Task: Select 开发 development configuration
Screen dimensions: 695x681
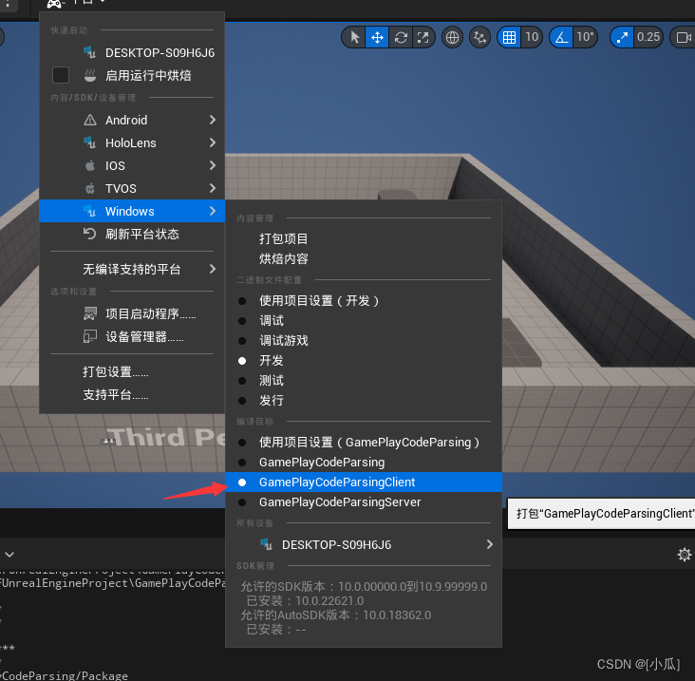Action: coord(364,361)
